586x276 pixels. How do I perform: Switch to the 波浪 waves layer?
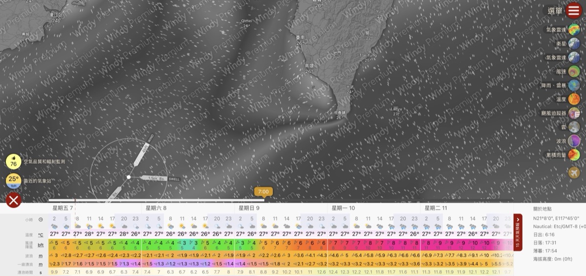point(574,141)
